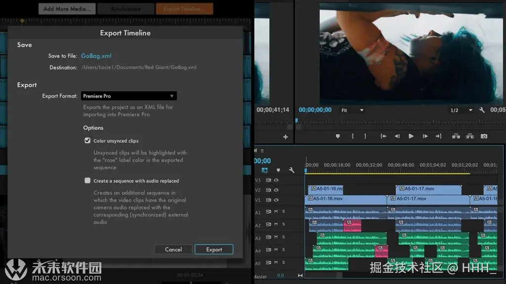Screen dimensions: 506x284
Task: Click the Extract edit icon
Action: (x=470, y=136)
